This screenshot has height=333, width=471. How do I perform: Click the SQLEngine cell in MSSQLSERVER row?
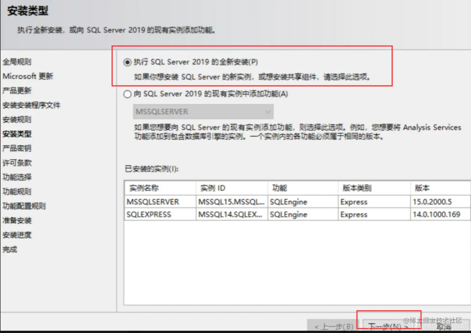pyautogui.click(x=303, y=202)
